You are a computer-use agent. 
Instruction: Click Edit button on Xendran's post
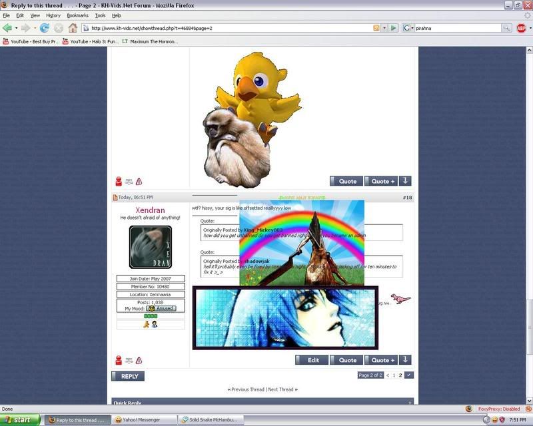(312, 359)
